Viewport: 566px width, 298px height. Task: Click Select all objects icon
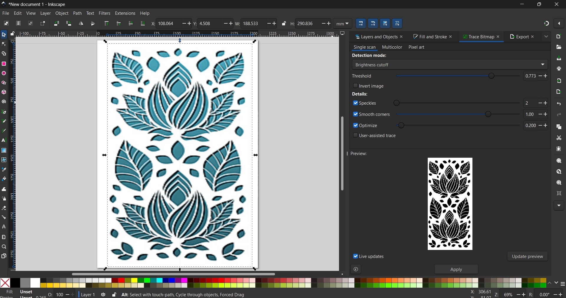[x=6, y=24]
